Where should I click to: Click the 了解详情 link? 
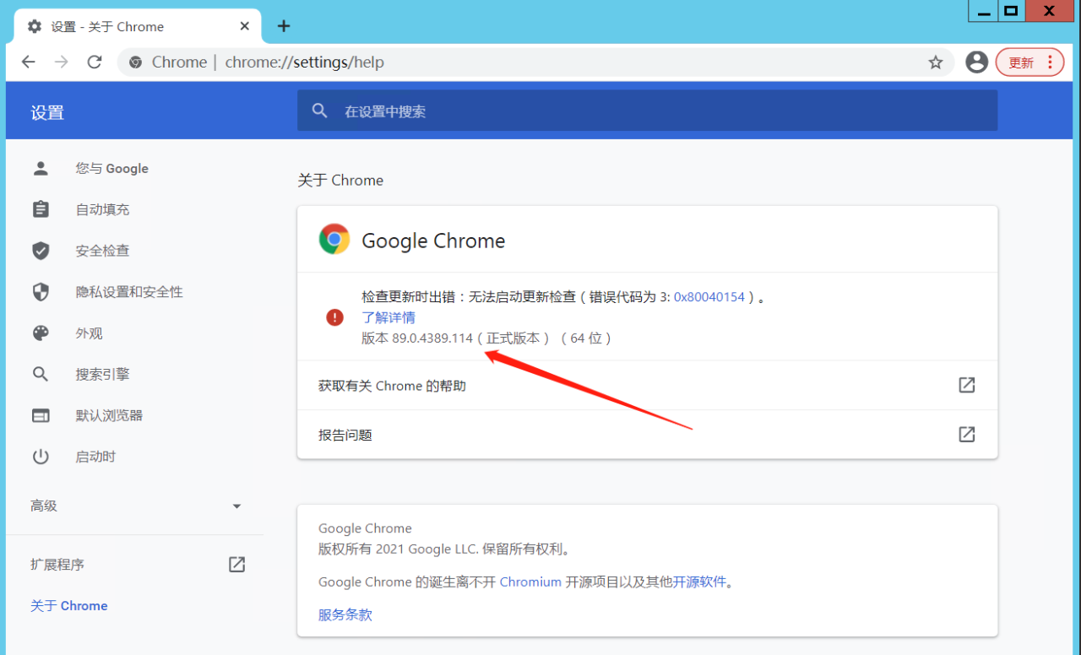(388, 317)
